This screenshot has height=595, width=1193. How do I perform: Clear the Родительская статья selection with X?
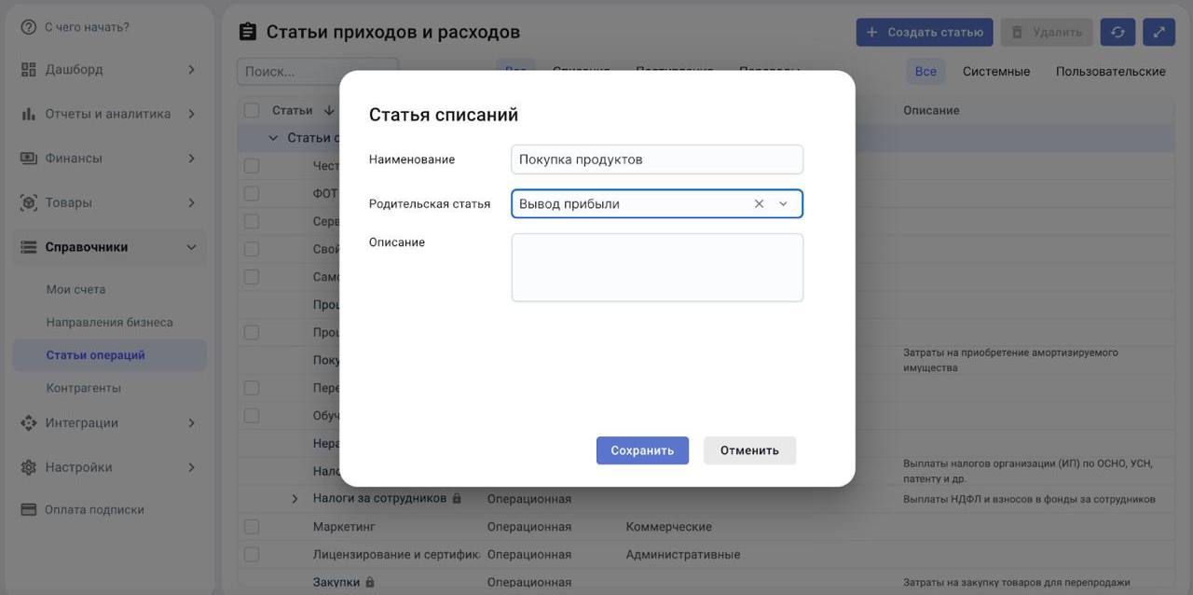coord(759,203)
